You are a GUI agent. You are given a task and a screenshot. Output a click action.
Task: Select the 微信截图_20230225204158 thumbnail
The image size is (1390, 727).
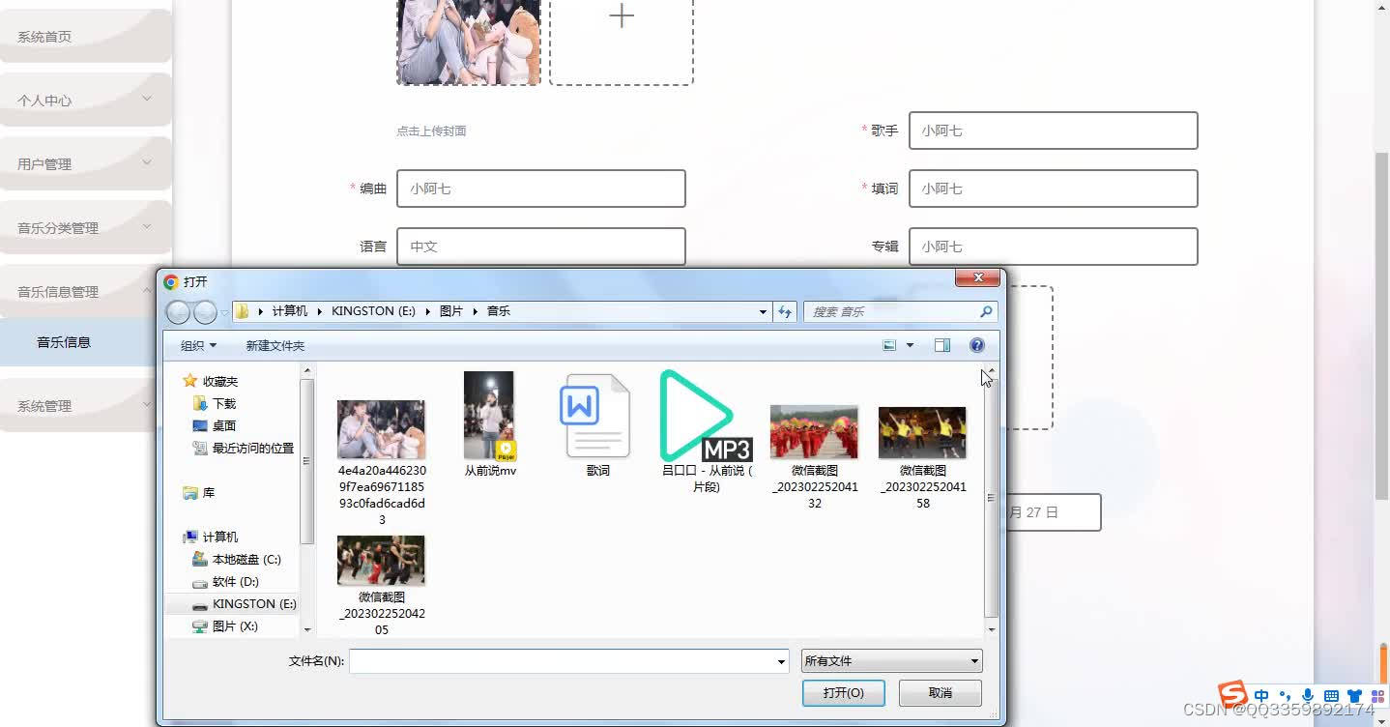click(922, 432)
